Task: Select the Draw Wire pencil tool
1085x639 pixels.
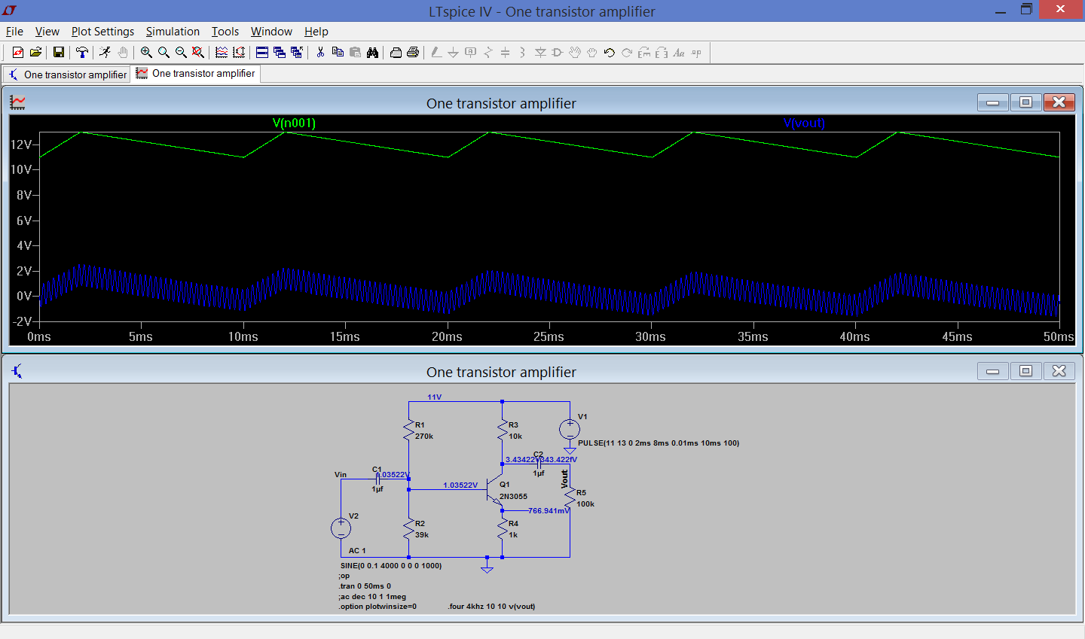Action: tap(436, 52)
